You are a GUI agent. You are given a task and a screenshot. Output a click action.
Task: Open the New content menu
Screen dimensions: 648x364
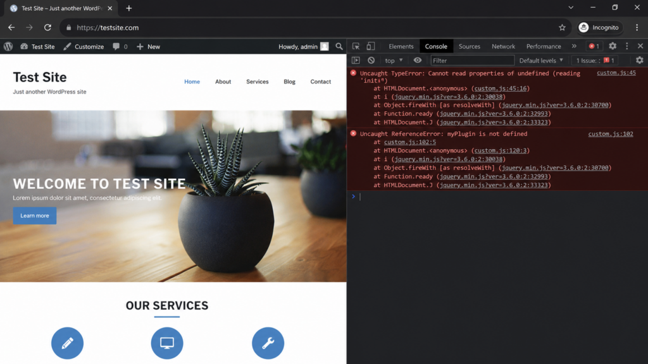(x=148, y=47)
